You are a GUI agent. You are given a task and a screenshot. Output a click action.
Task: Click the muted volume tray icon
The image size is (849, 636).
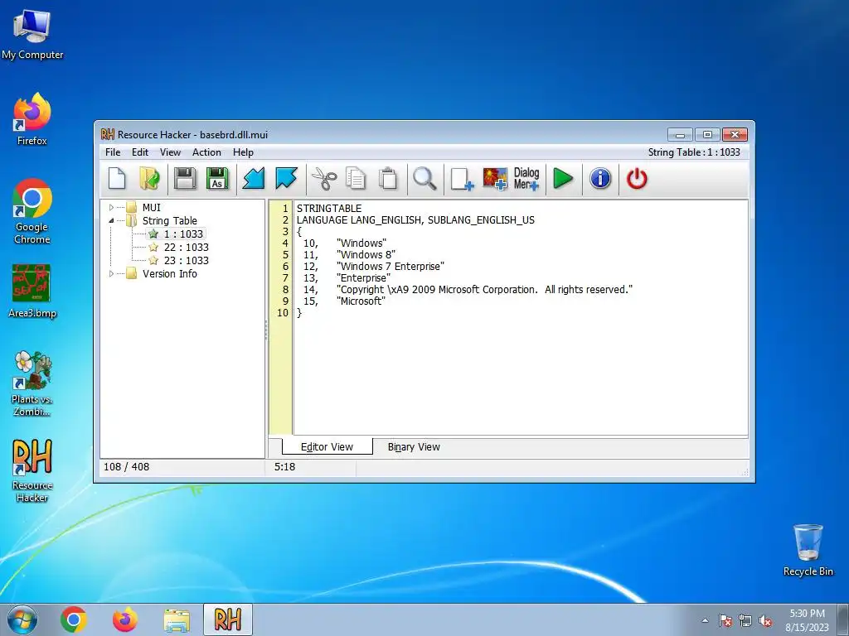coord(765,620)
